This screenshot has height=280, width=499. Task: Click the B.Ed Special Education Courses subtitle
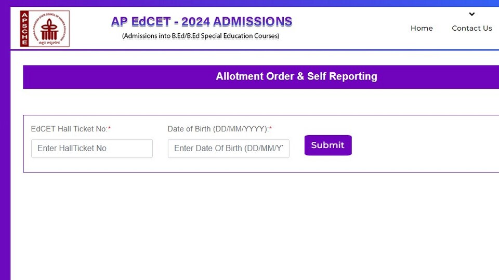coord(201,36)
